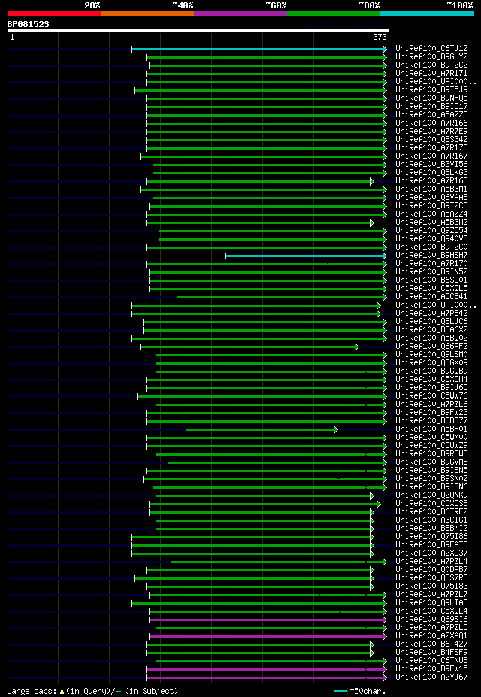Select hit label UniRef100_B9RDW3
The width and height of the screenshot is (481, 697).
click(x=431, y=455)
